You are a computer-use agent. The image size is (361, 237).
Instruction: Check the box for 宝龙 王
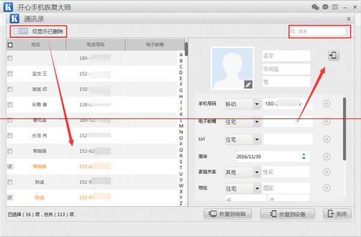pyautogui.click(x=10, y=73)
